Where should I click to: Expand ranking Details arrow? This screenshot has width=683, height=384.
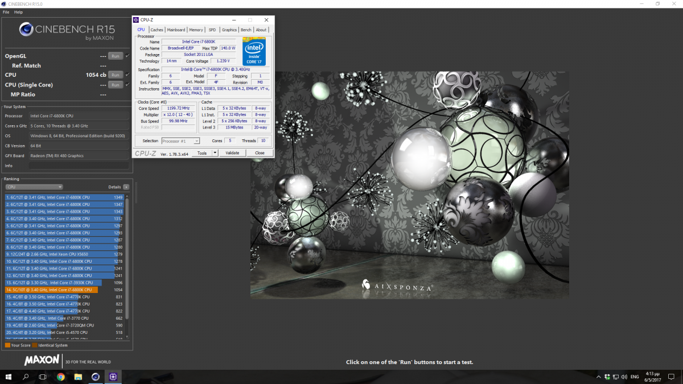click(126, 187)
